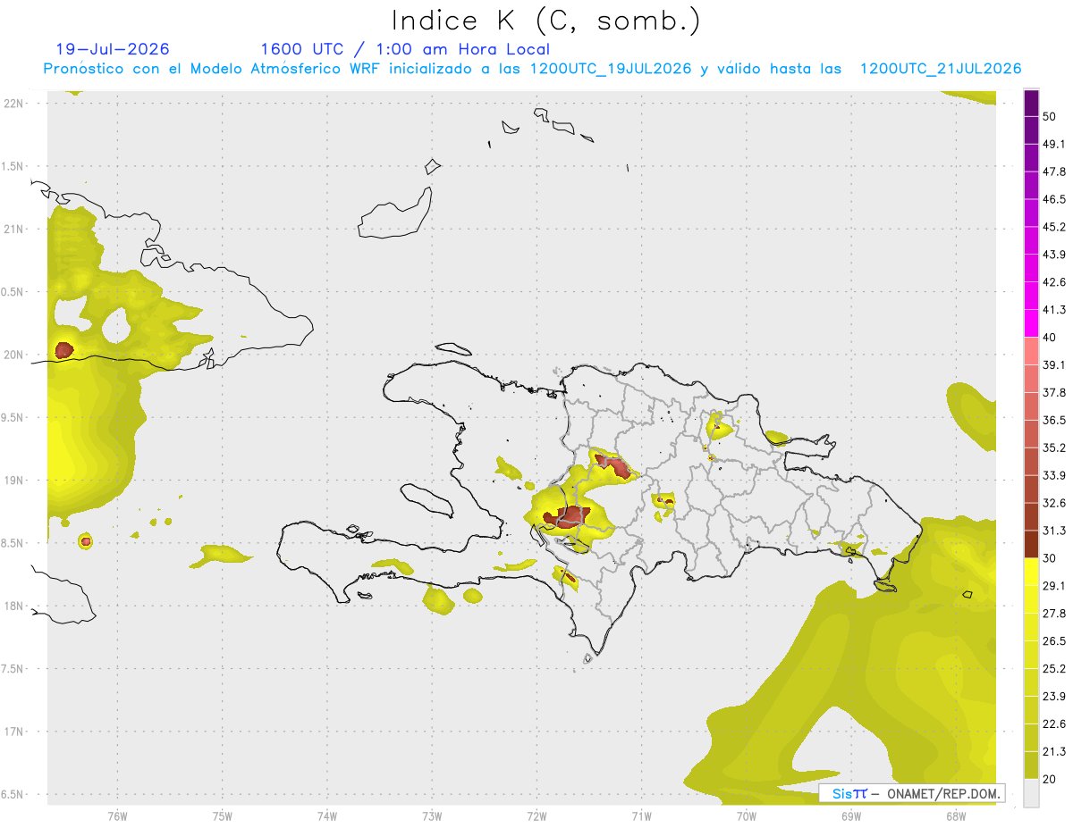Click the colorbar label '47.8'

click(x=1054, y=171)
